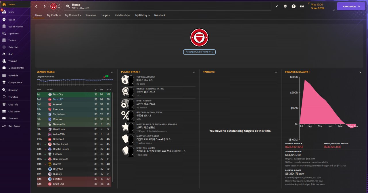Open the FM menu icon

302,6
